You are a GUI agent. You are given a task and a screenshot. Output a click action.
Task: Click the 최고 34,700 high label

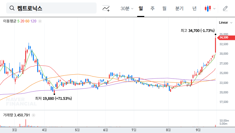[197, 31]
